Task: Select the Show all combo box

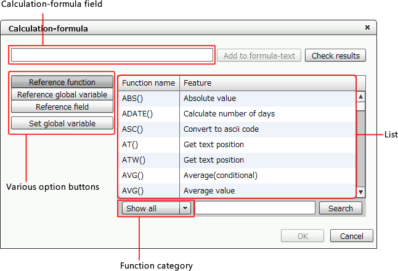Action: tap(156, 208)
